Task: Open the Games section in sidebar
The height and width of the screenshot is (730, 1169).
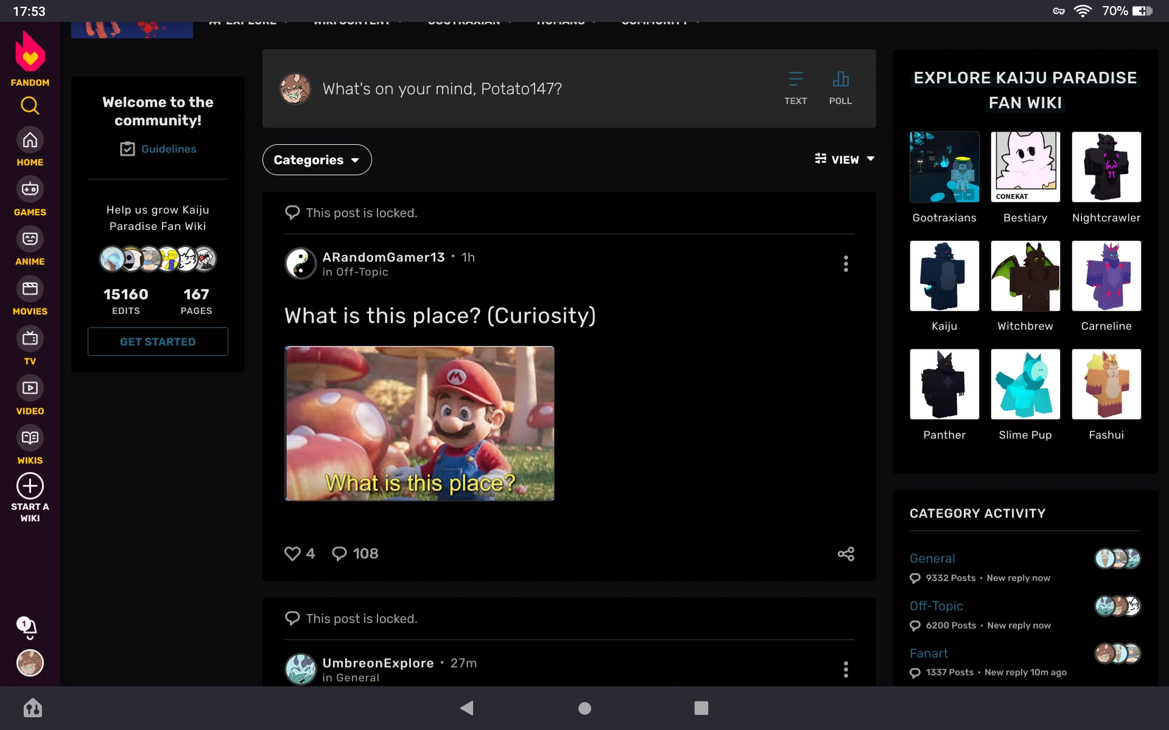Action: (30, 197)
